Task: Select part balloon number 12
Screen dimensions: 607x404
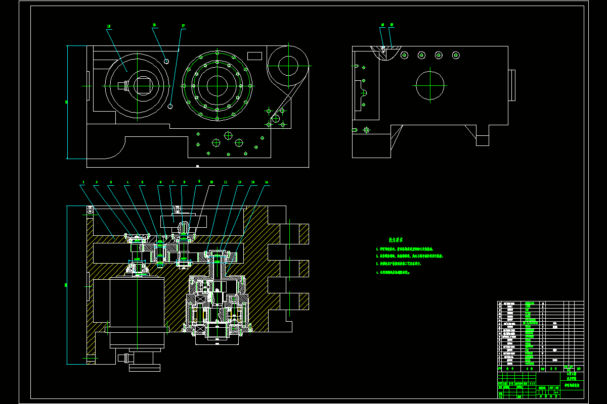Action: coord(239,182)
